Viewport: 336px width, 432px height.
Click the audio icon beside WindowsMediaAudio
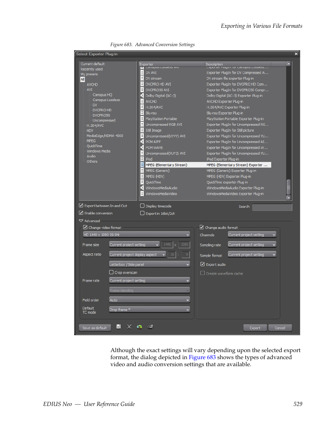tap(142, 188)
